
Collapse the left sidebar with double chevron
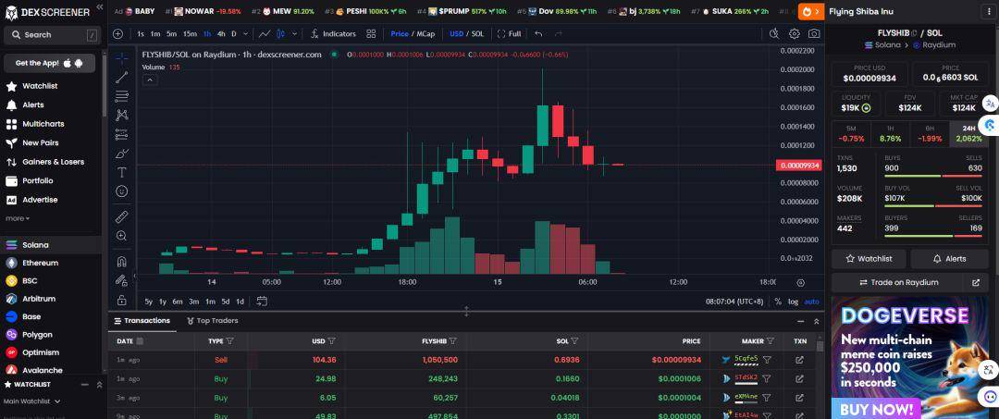point(99,7)
